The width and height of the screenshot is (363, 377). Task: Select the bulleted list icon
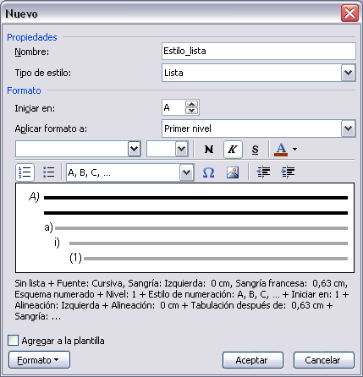click(x=49, y=172)
